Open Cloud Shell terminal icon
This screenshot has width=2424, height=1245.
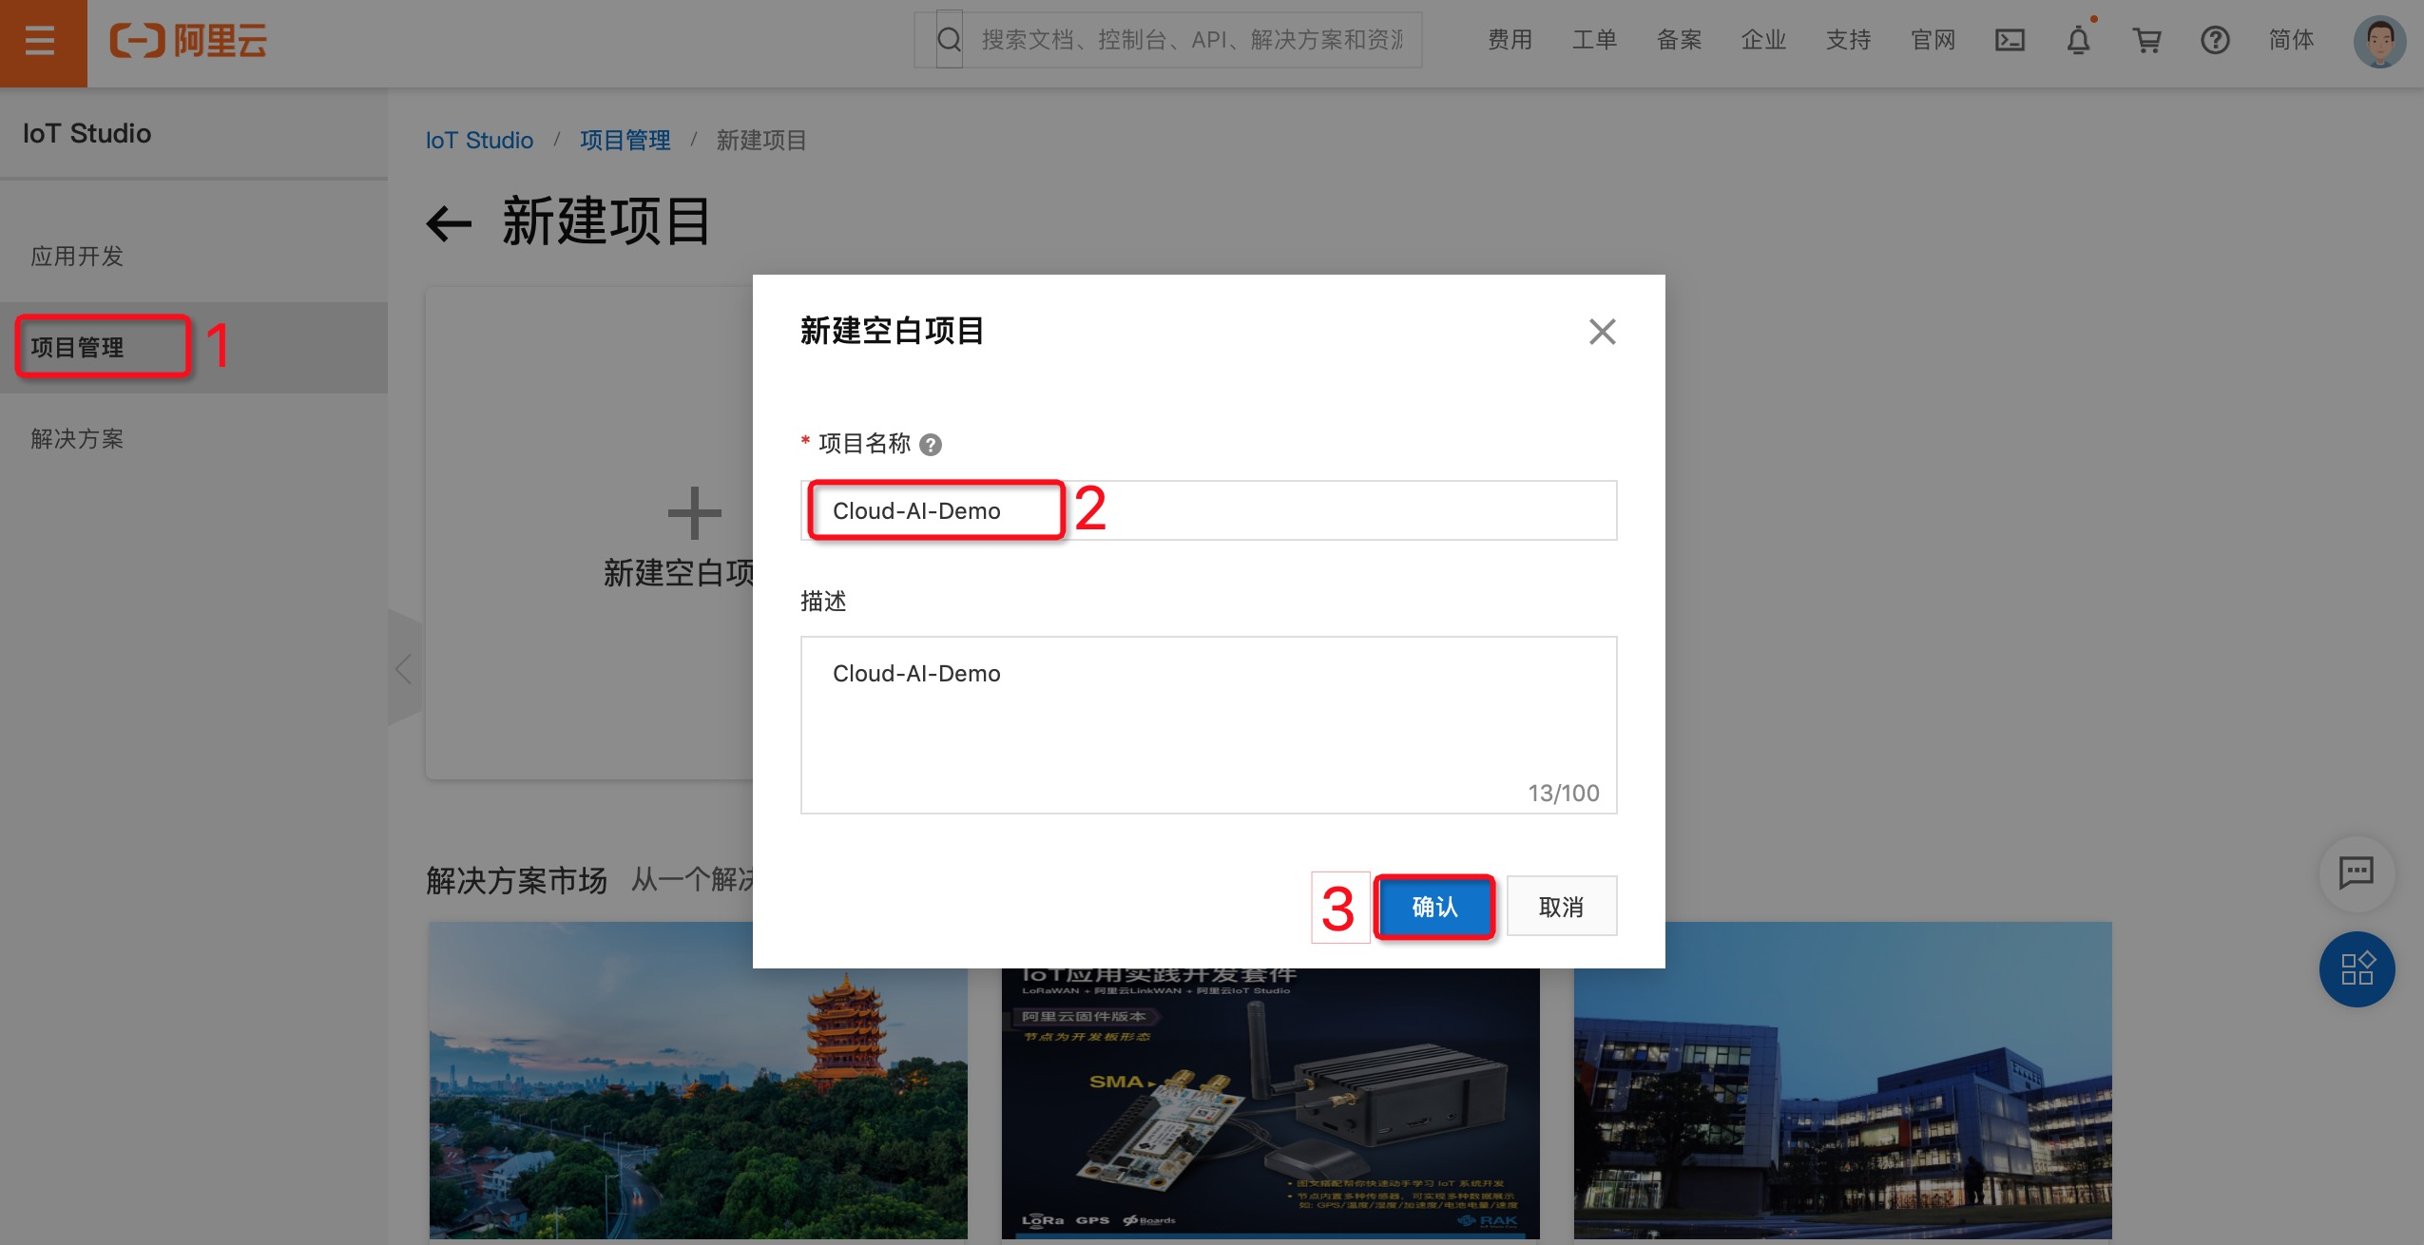pyautogui.click(x=2010, y=40)
